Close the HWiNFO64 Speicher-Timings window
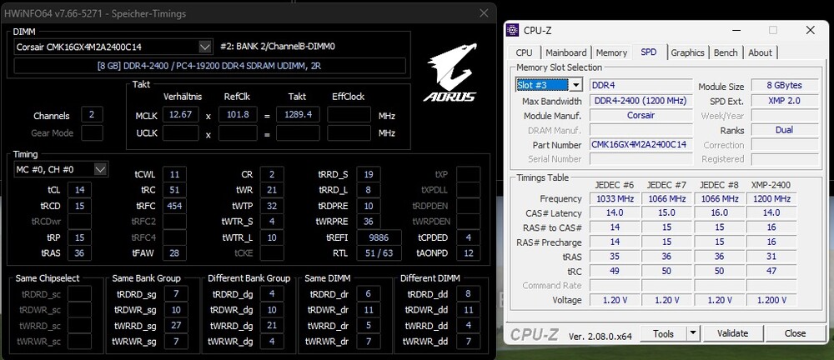834x360 pixels. point(484,13)
